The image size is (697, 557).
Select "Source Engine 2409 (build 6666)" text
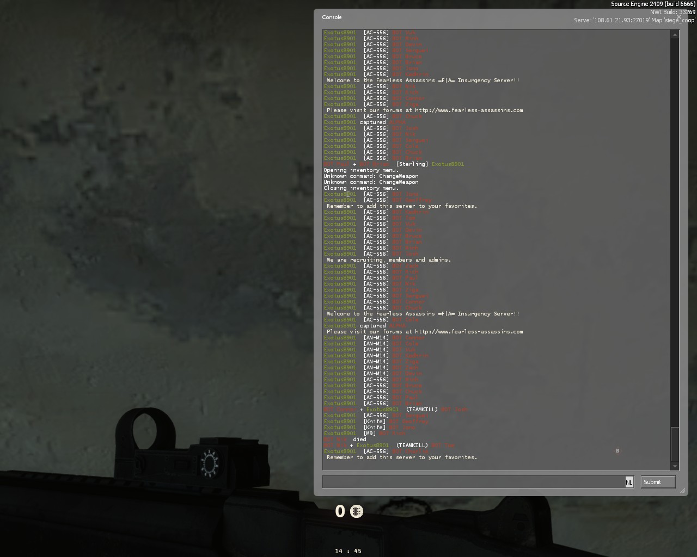click(x=653, y=4)
